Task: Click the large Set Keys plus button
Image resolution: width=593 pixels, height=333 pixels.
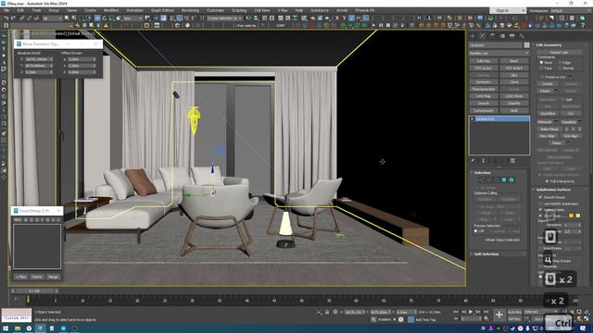Action: [498, 314]
